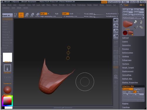Click the AAHalf antialiased half-size icon
Viewport: 147px width, 110px height.
[116, 37]
